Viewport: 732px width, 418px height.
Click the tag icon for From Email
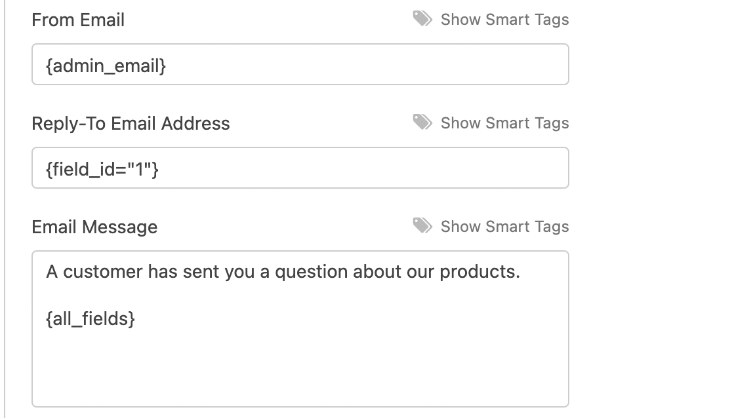point(422,19)
